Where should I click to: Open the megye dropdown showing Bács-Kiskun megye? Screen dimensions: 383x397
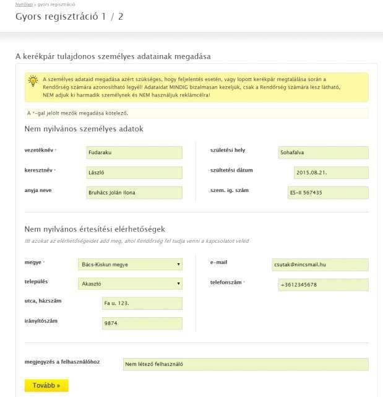(x=130, y=264)
